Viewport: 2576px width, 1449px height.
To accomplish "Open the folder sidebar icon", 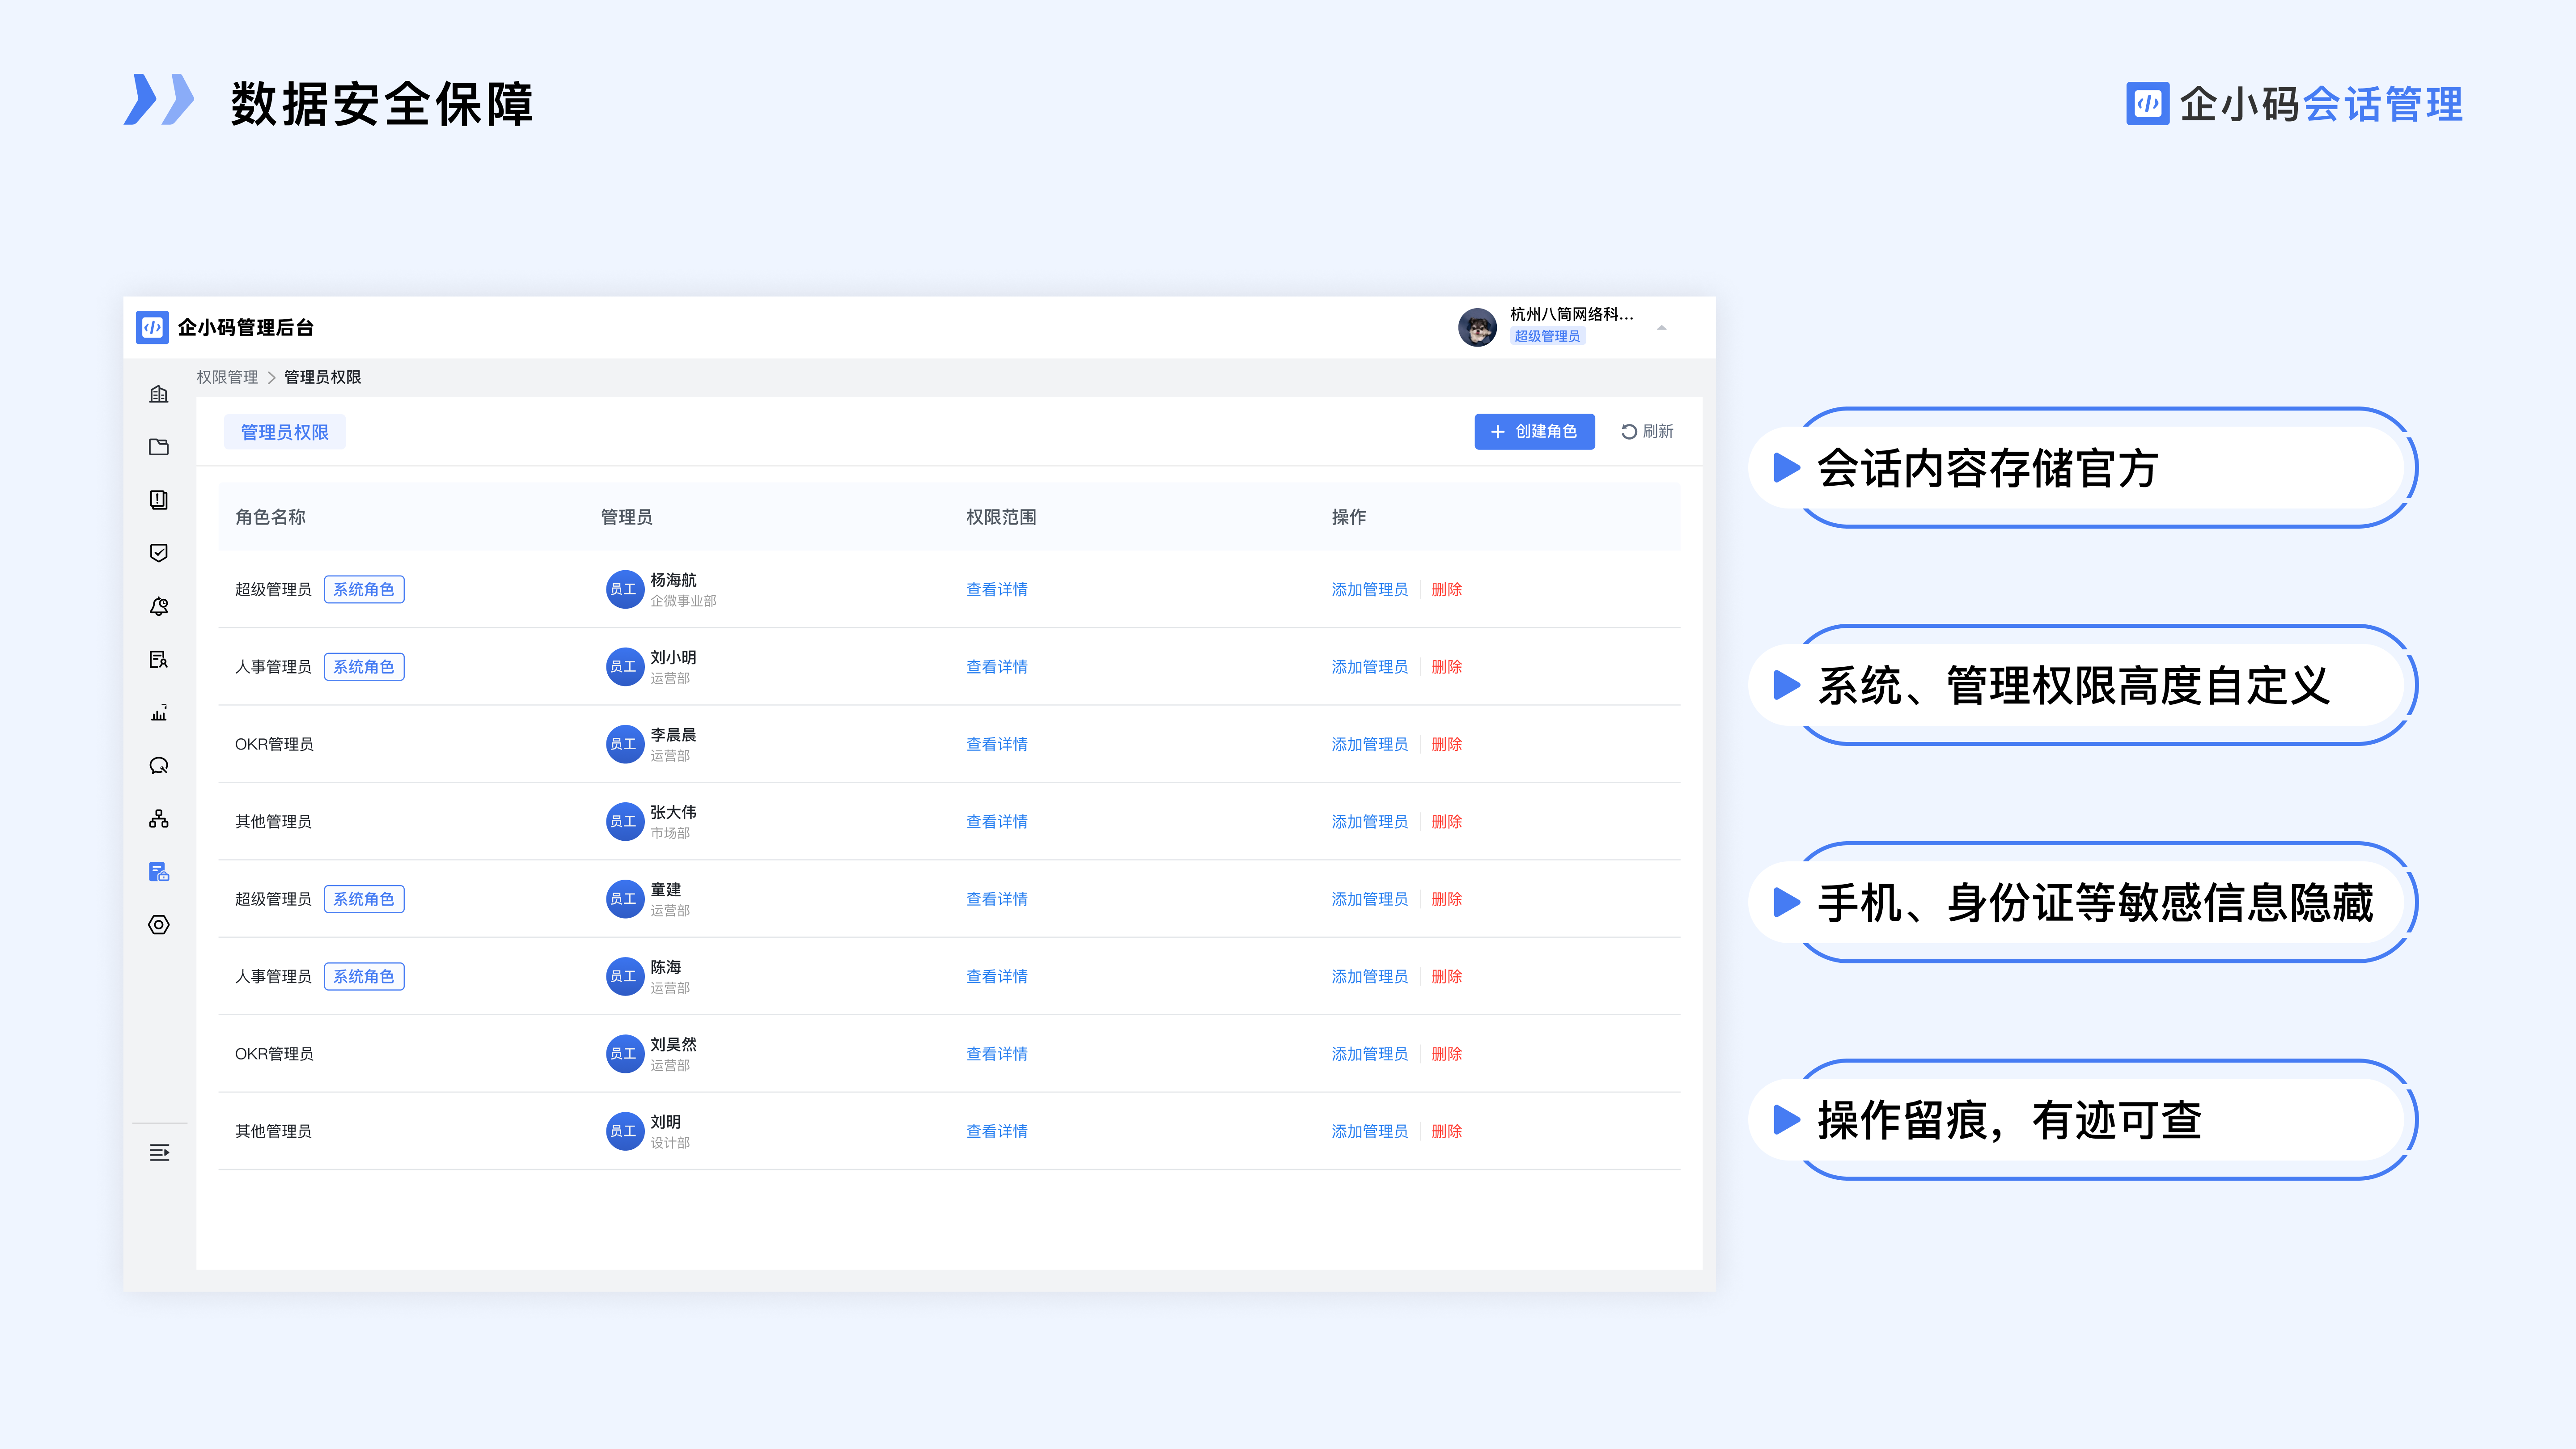I will pyautogui.click(x=159, y=447).
